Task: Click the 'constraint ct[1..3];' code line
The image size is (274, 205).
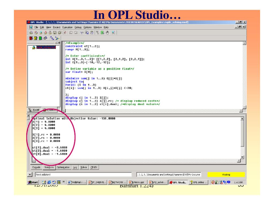Action: (82, 46)
